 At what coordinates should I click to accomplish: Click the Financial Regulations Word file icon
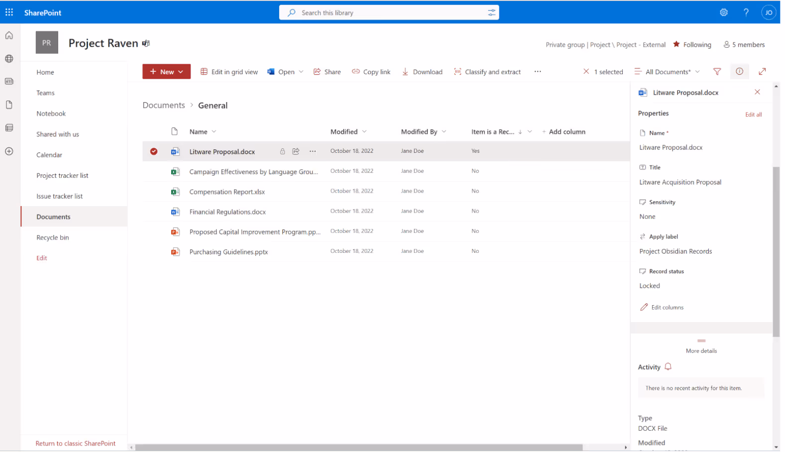(175, 212)
